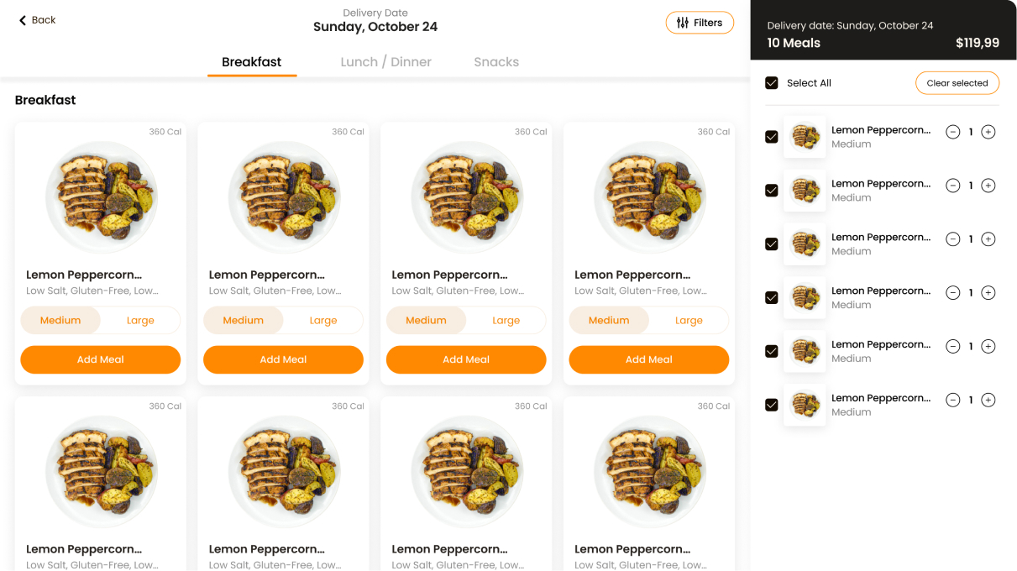Uncheck the last cart item checkbox
Image resolution: width=1017 pixels, height=571 pixels.
click(772, 405)
